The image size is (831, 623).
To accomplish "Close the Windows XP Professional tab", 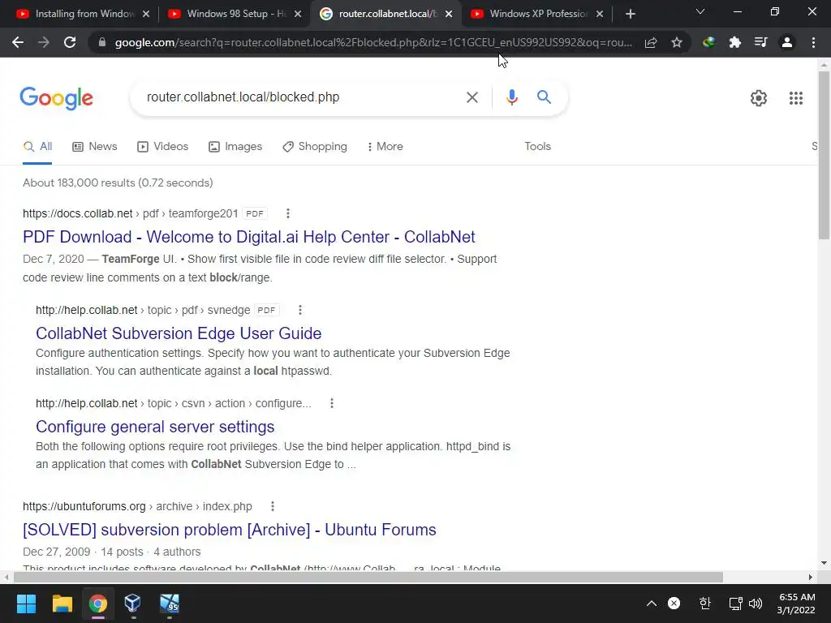I will point(600,14).
